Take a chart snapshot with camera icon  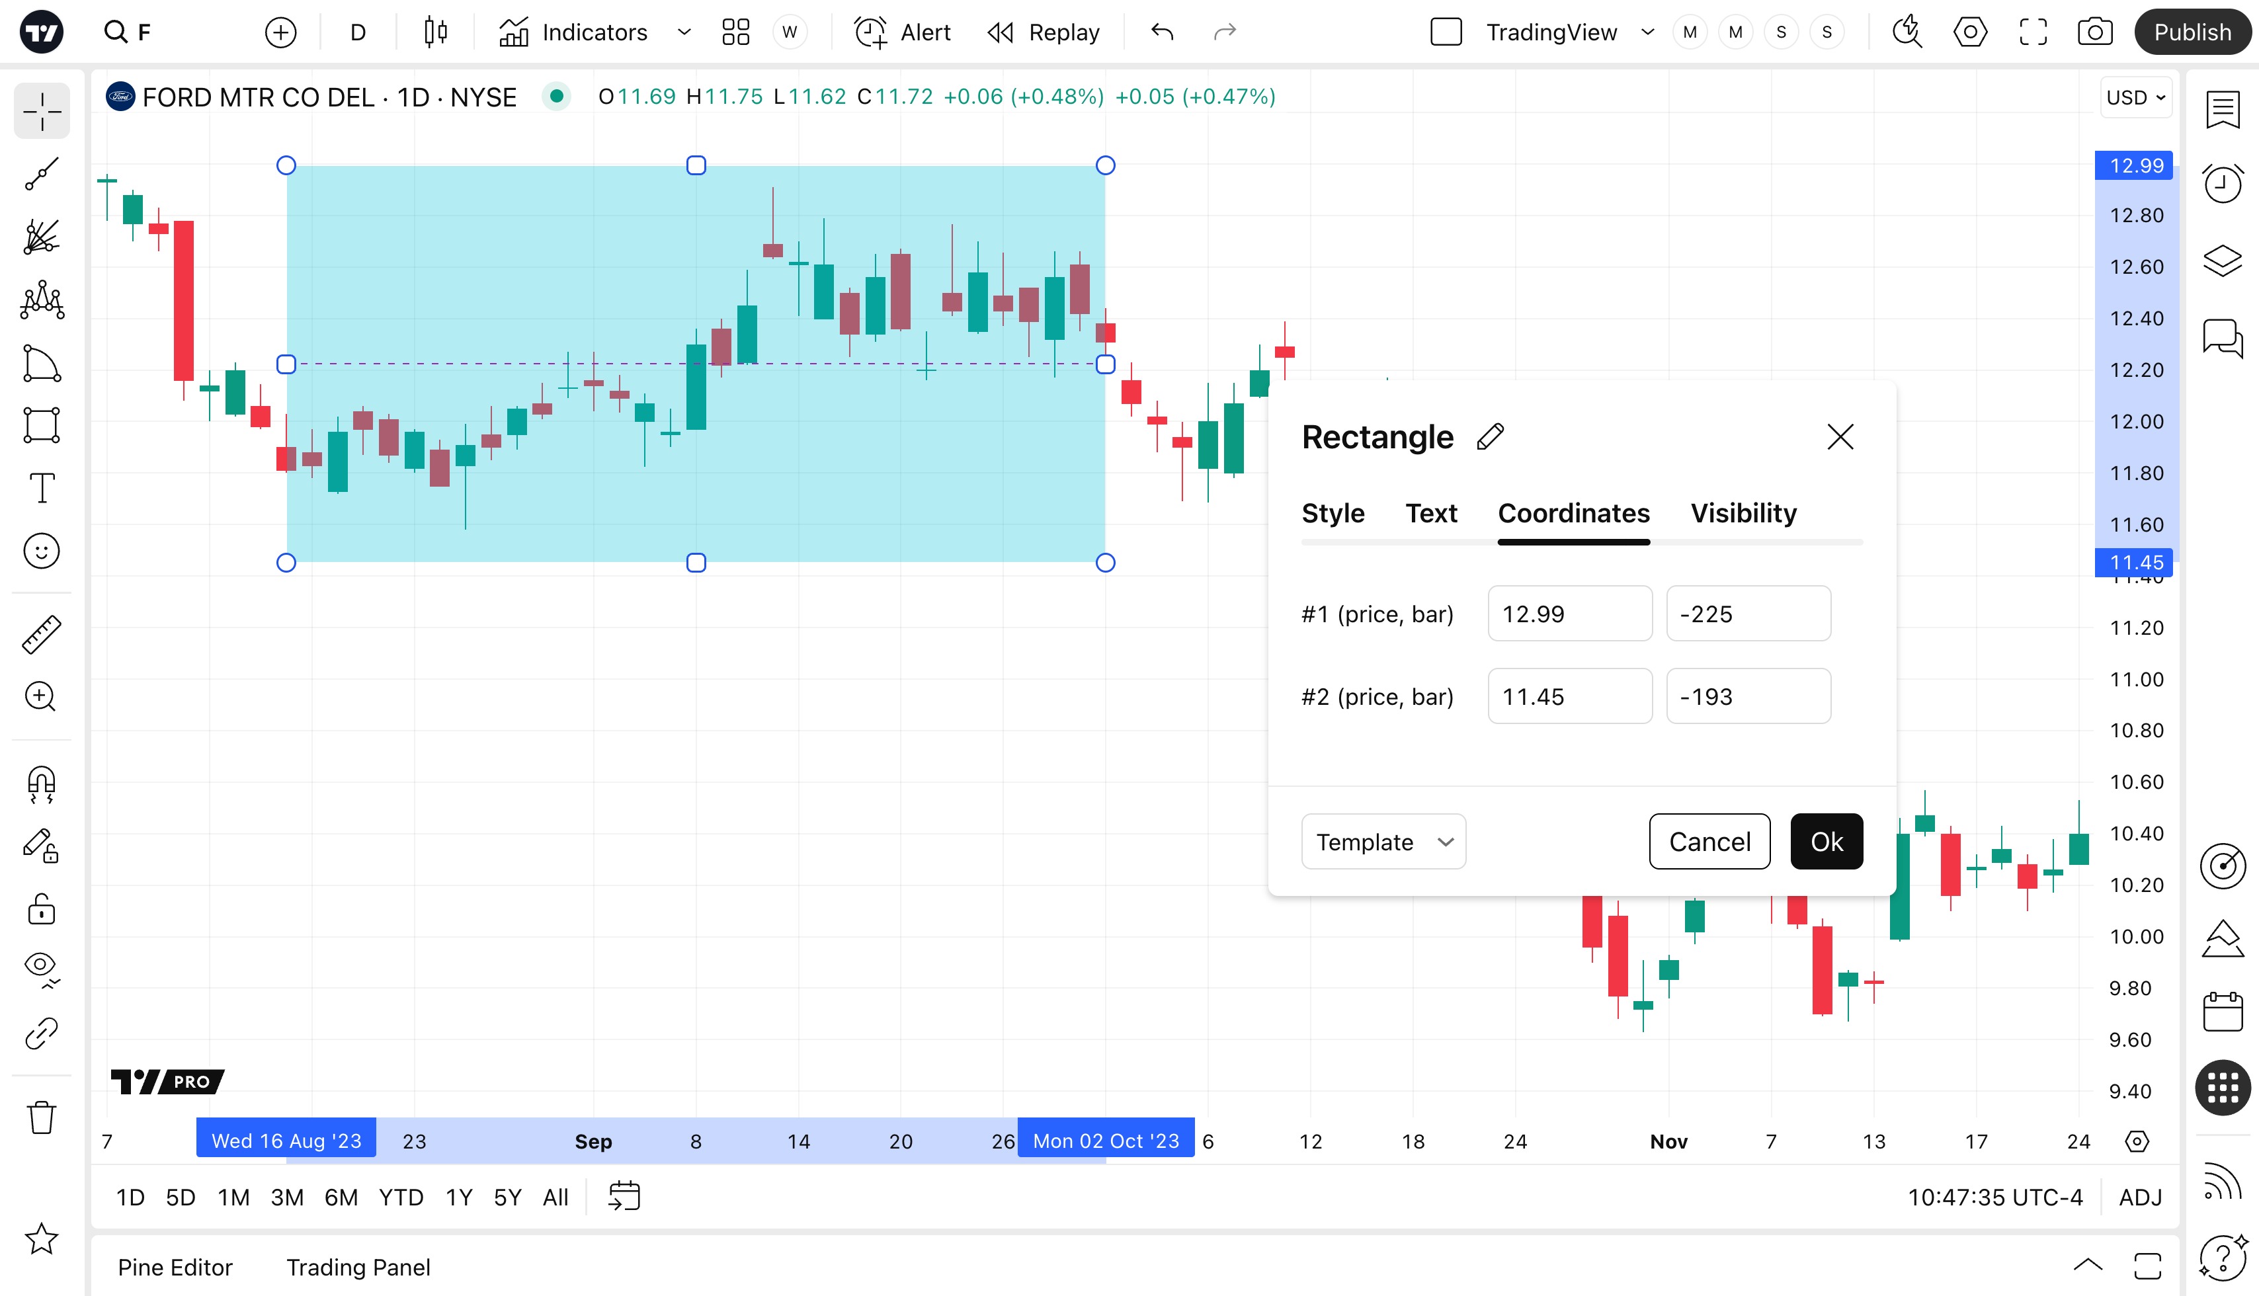tap(2094, 32)
